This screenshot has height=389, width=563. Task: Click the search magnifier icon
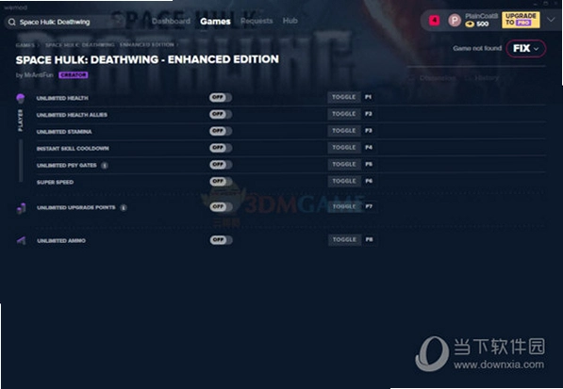pos(12,23)
